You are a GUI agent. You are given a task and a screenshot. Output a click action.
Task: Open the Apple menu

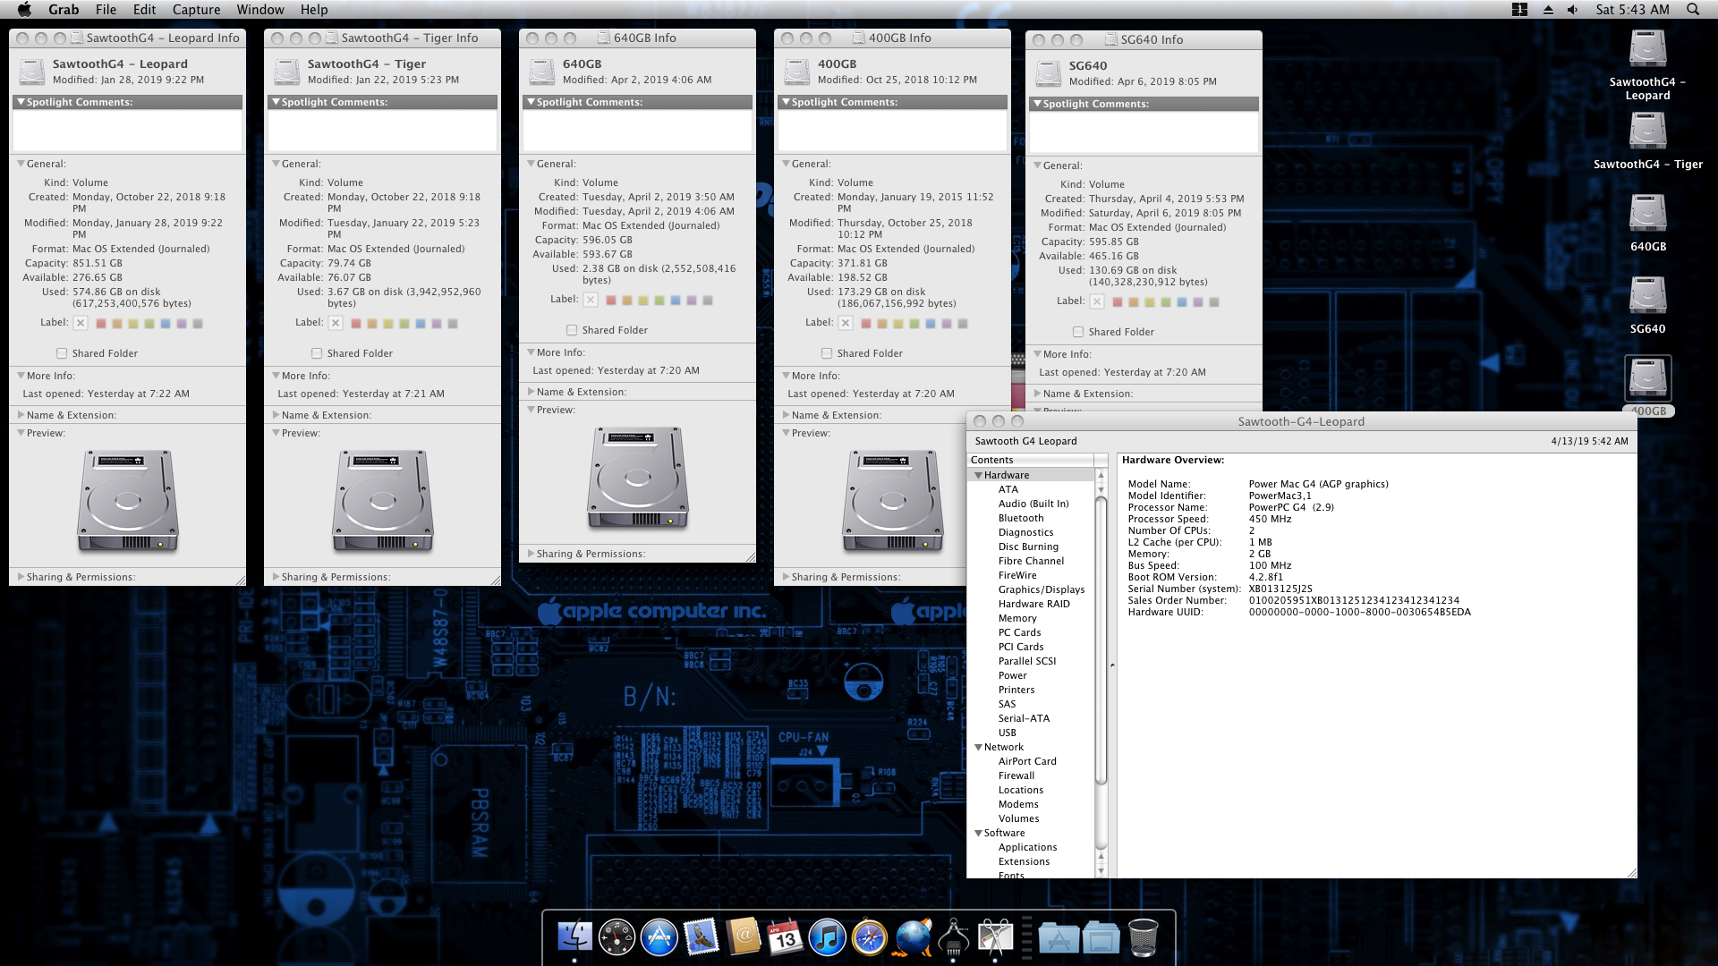point(24,9)
